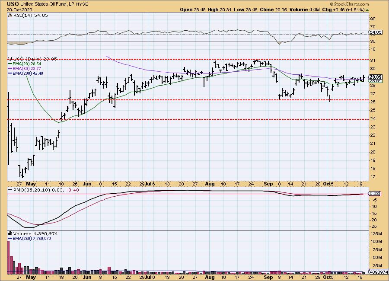Select the USO (Daily) 29.05 price legend
Screen dimensions: 389x281
[x=35, y=59]
